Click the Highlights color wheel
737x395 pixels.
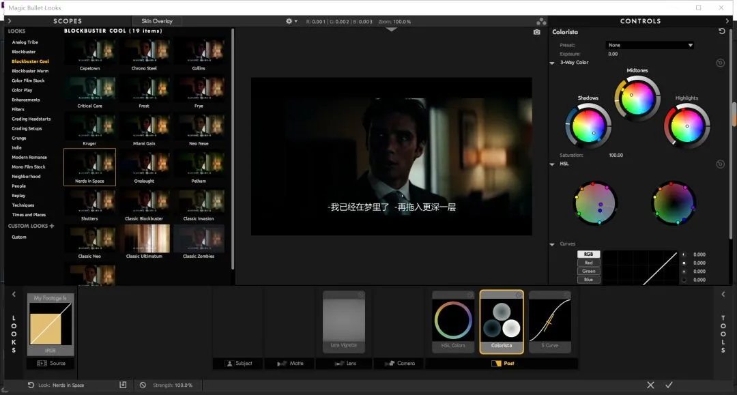pyautogui.click(x=687, y=126)
